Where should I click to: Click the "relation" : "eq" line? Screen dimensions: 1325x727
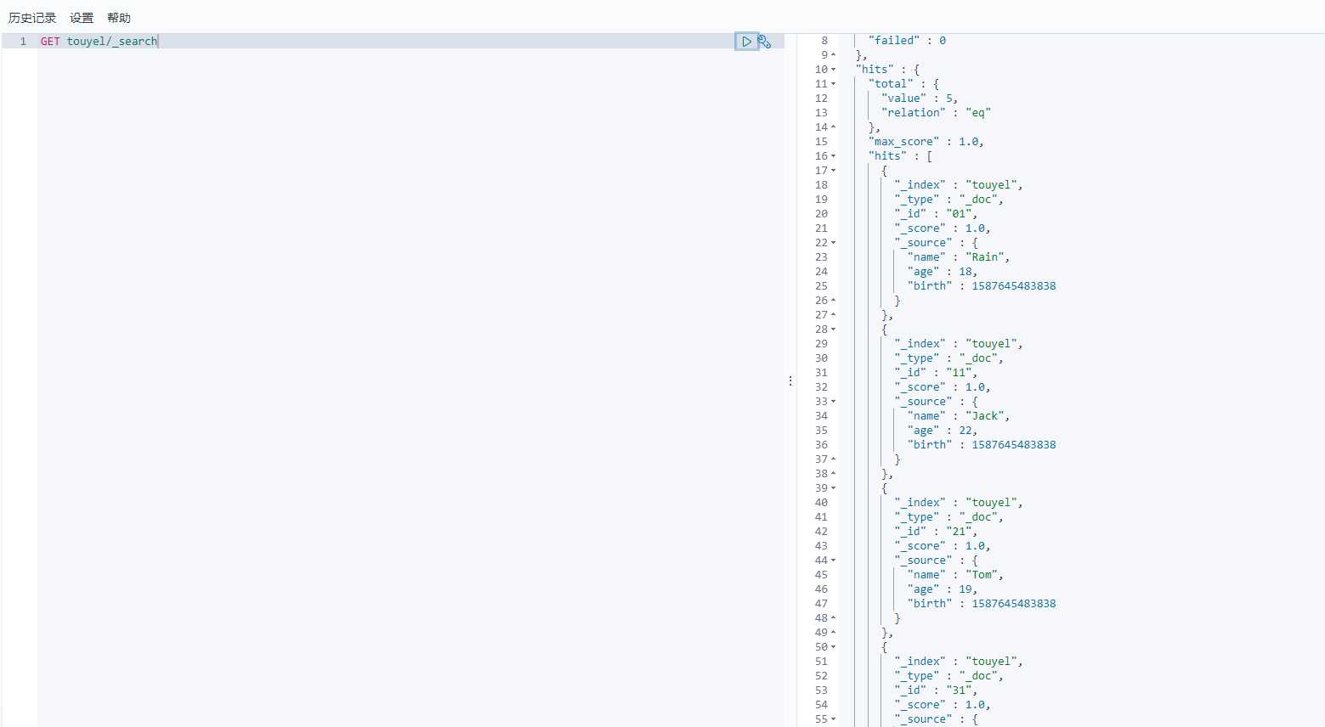936,113
